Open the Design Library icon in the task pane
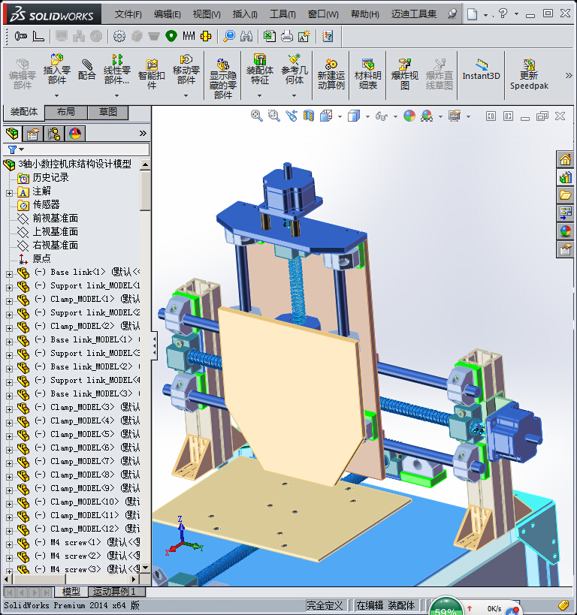 coord(565,177)
